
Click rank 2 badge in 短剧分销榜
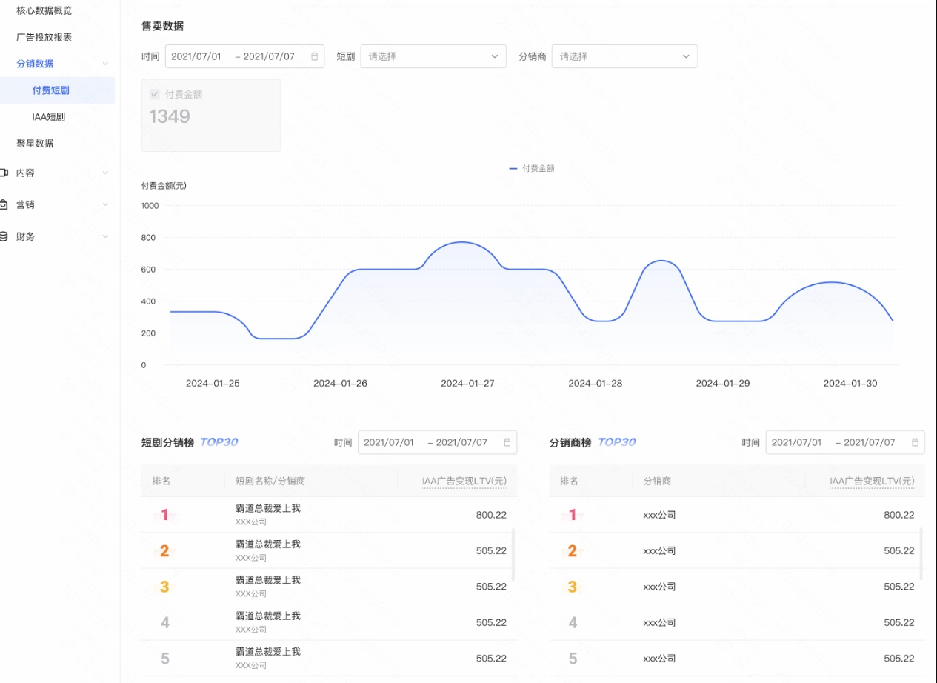click(x=164, y=550)
